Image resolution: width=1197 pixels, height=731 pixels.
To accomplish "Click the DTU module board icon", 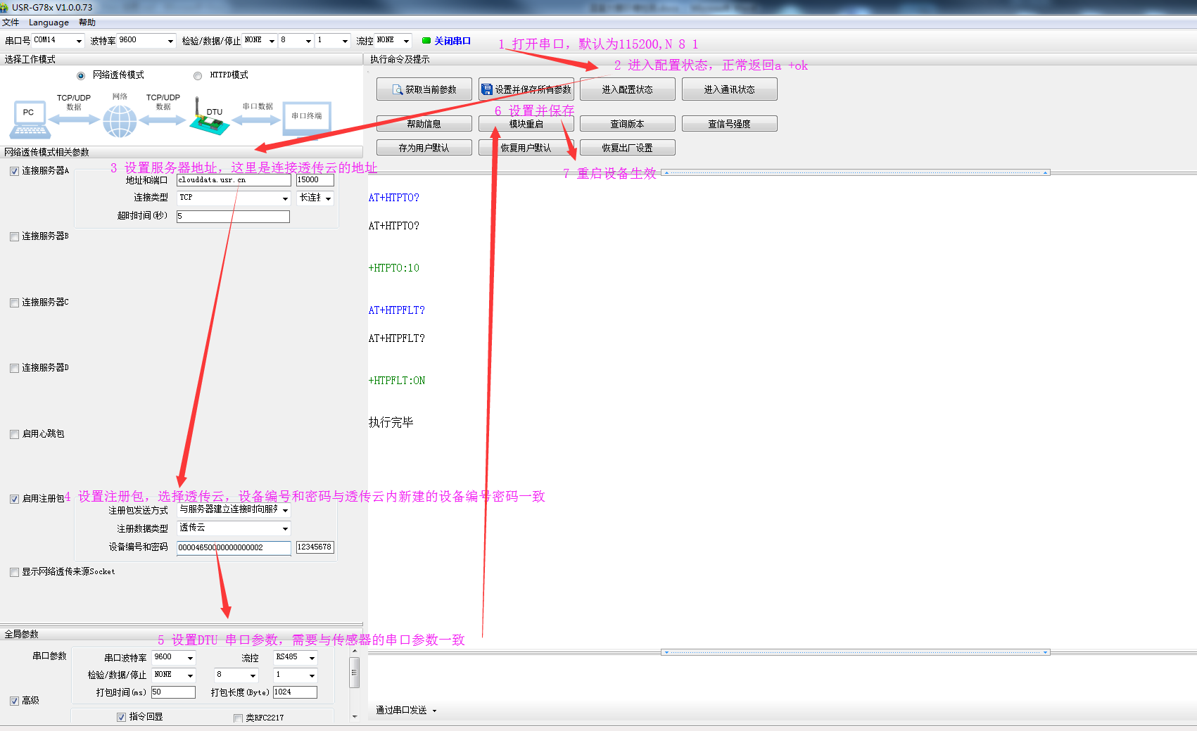I will click(x=208, y=120).
